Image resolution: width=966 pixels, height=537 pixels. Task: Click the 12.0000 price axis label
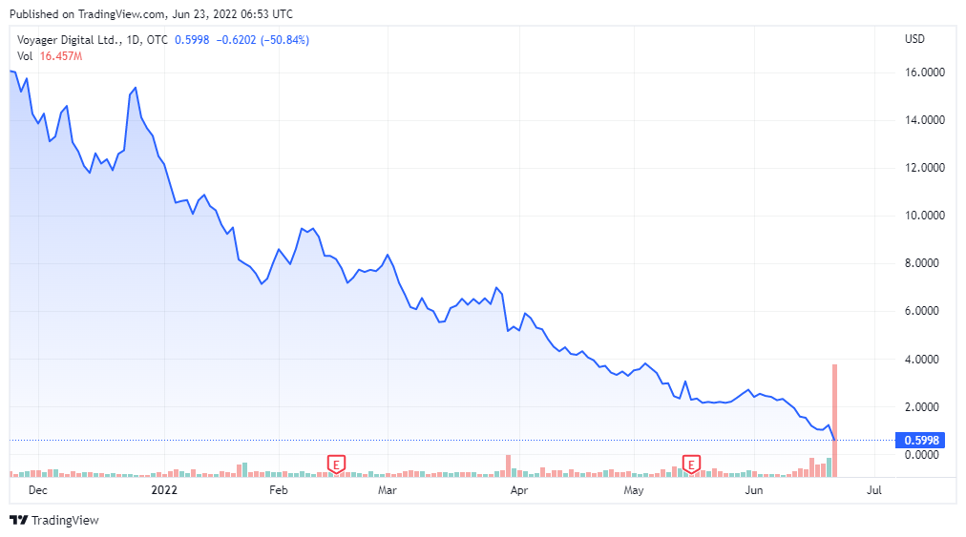point(924,168)
